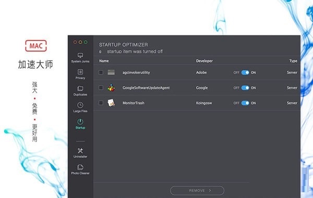The image size is (313, 198).
Task: Click the red close window button
Action: (75, 42)
